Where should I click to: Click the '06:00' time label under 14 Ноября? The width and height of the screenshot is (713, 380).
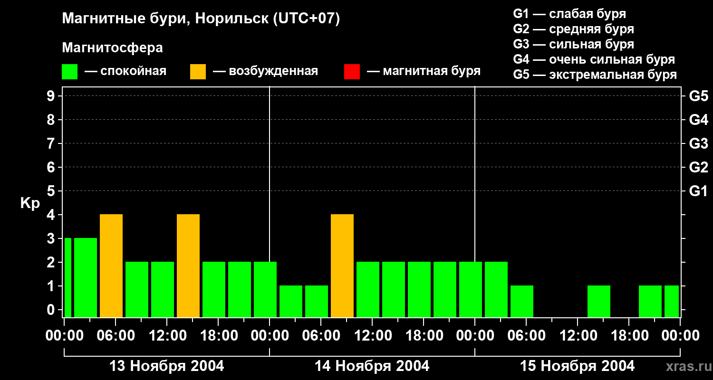[321, 335]
